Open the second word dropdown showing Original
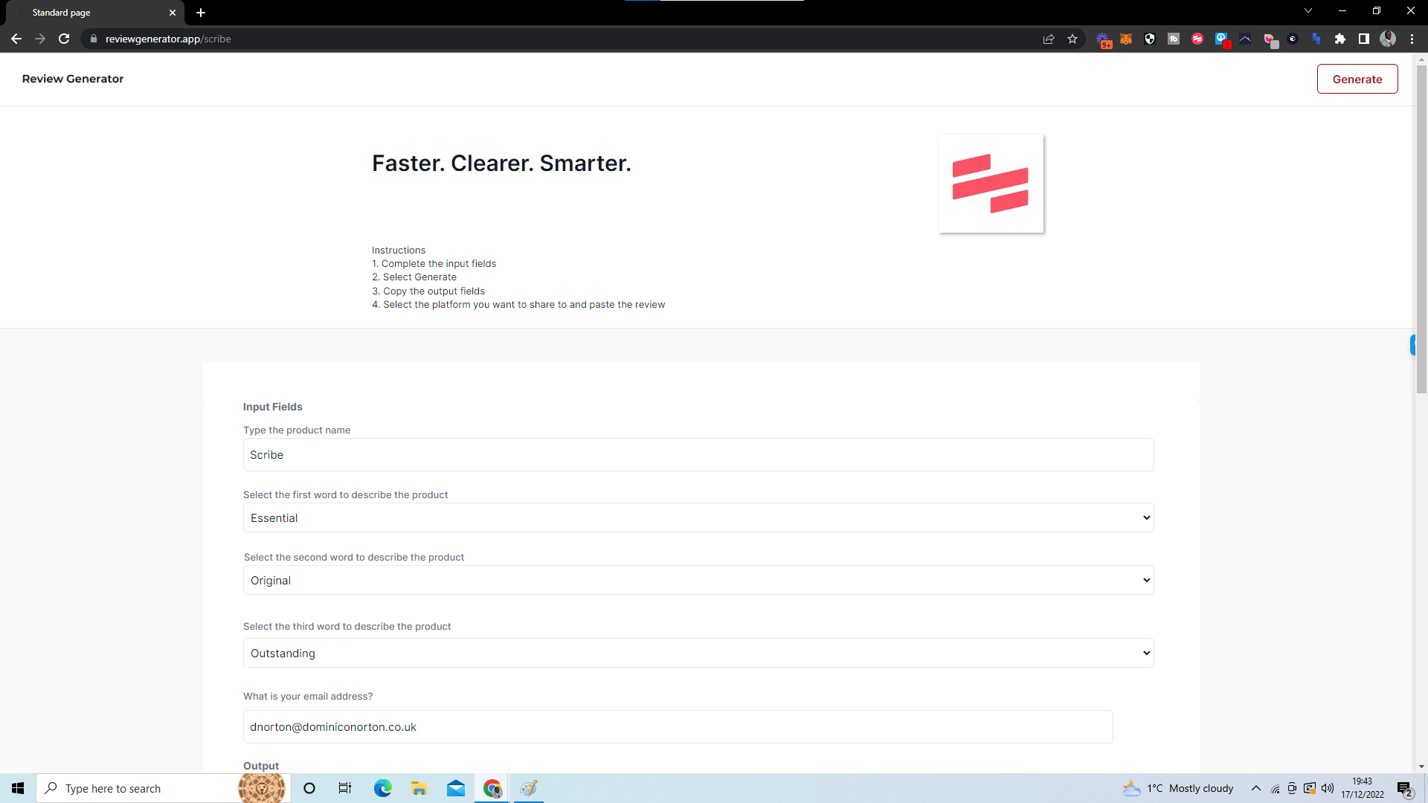 698,580
